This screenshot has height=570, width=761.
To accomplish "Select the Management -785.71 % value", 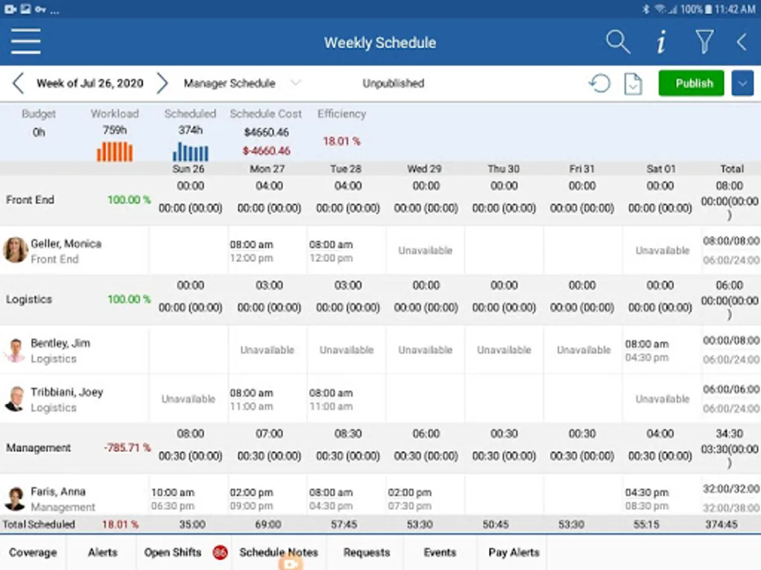I will (x=127, y=448).
